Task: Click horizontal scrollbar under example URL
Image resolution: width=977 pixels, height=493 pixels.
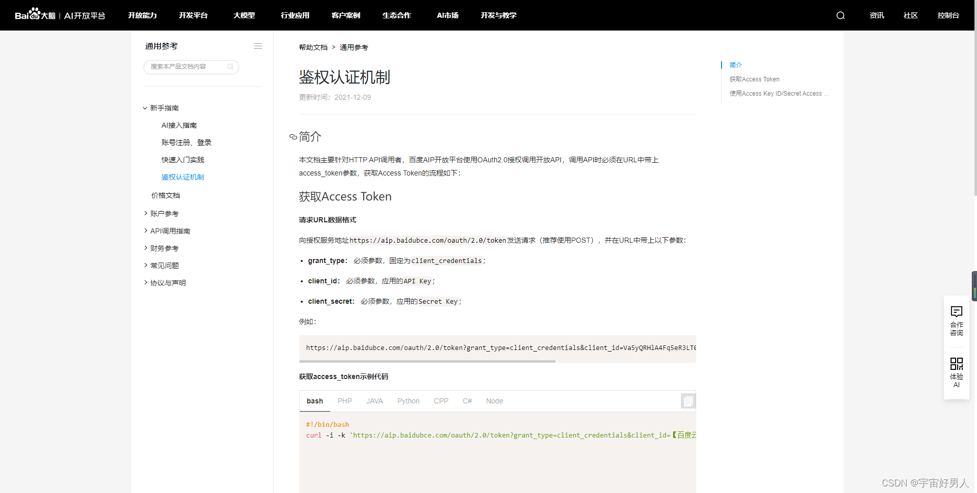Action: [x=427, y=361]
